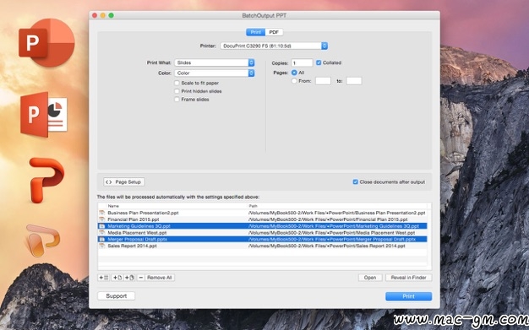529x330 pixels.
Task: Click the file icon beside Sales Report 2014.ppt
Action: coord(102,246)
